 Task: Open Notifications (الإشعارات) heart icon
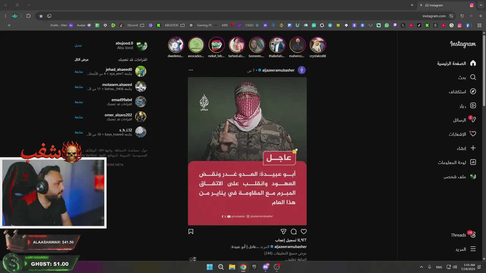(462, 134)
